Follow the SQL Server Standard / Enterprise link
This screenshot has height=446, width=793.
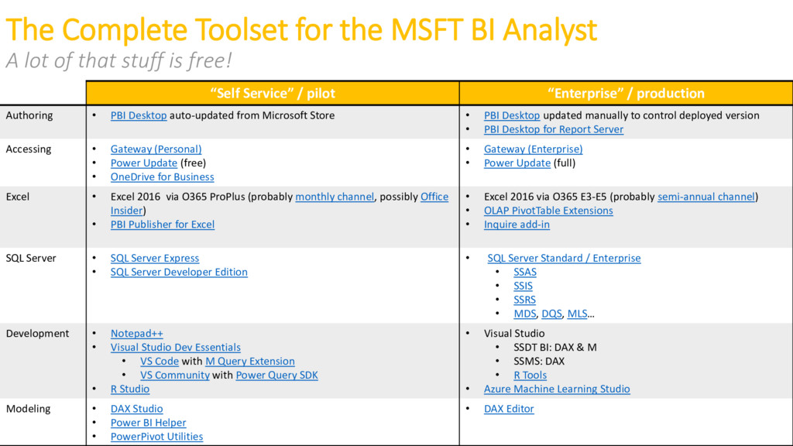564,258
